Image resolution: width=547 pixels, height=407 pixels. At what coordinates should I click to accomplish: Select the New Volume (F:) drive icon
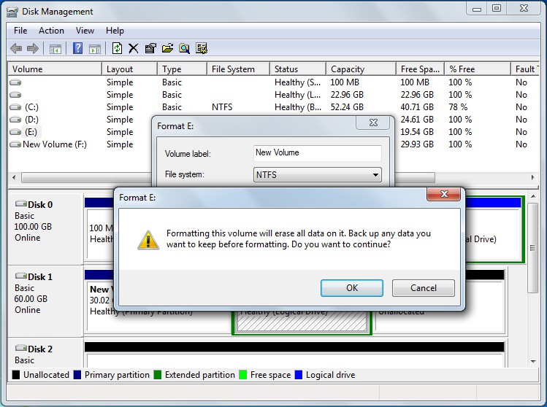[x=15, y=144]
